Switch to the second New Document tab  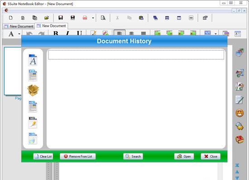click(51, 26)
